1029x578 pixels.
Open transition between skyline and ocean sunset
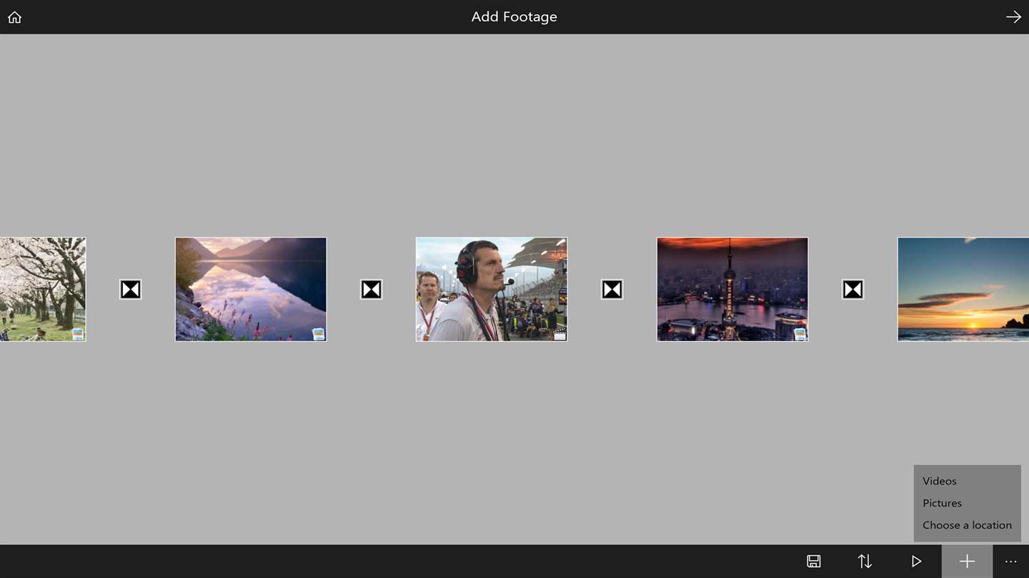tap(852, 289)
